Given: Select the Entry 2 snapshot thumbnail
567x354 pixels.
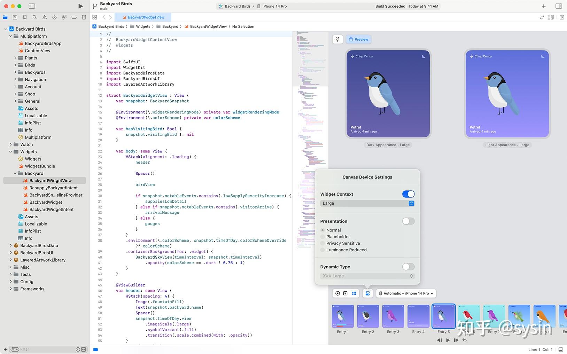Looking at the screenshot, I should point(368,316).
